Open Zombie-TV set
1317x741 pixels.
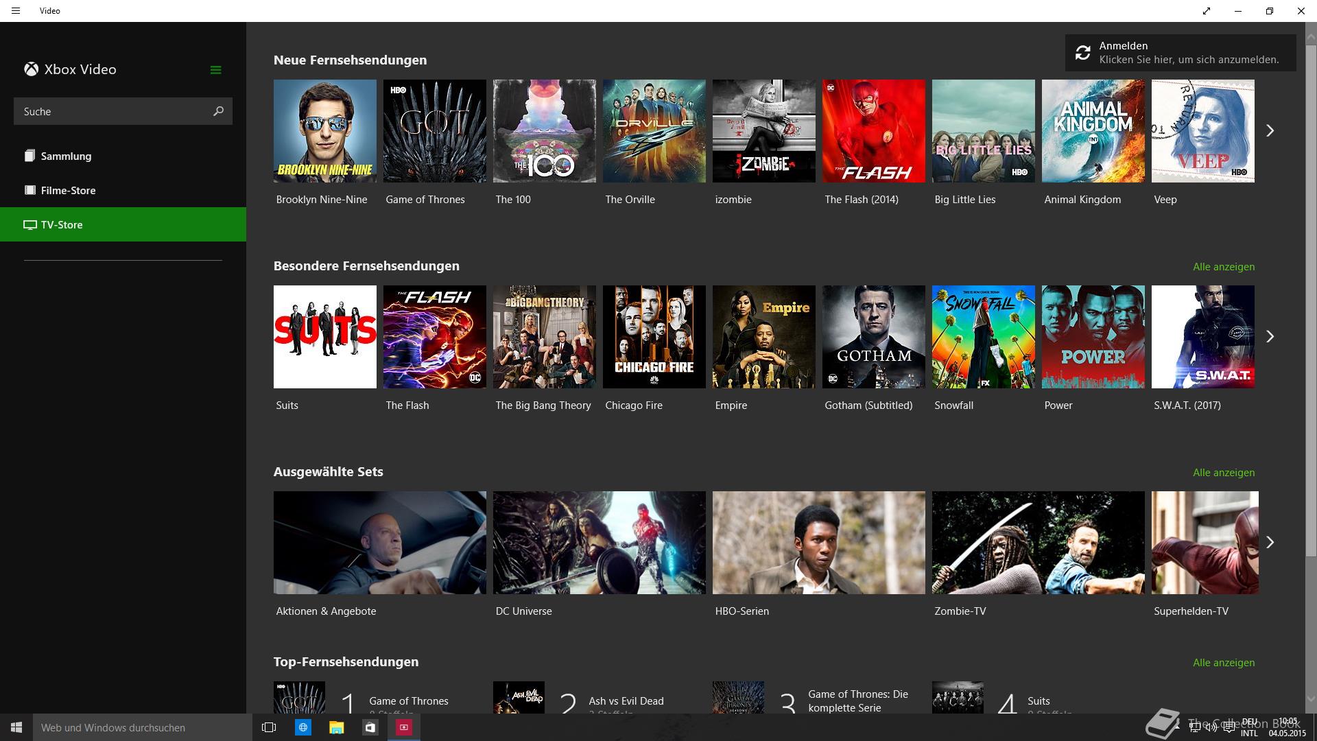tap(1039, 543)
